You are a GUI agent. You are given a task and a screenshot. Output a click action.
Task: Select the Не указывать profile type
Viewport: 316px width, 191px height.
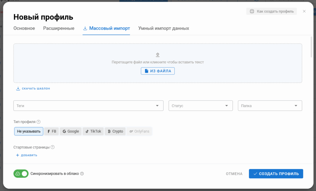point(29,131)
